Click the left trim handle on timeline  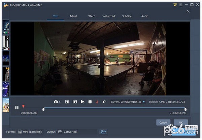click(43, 109)
